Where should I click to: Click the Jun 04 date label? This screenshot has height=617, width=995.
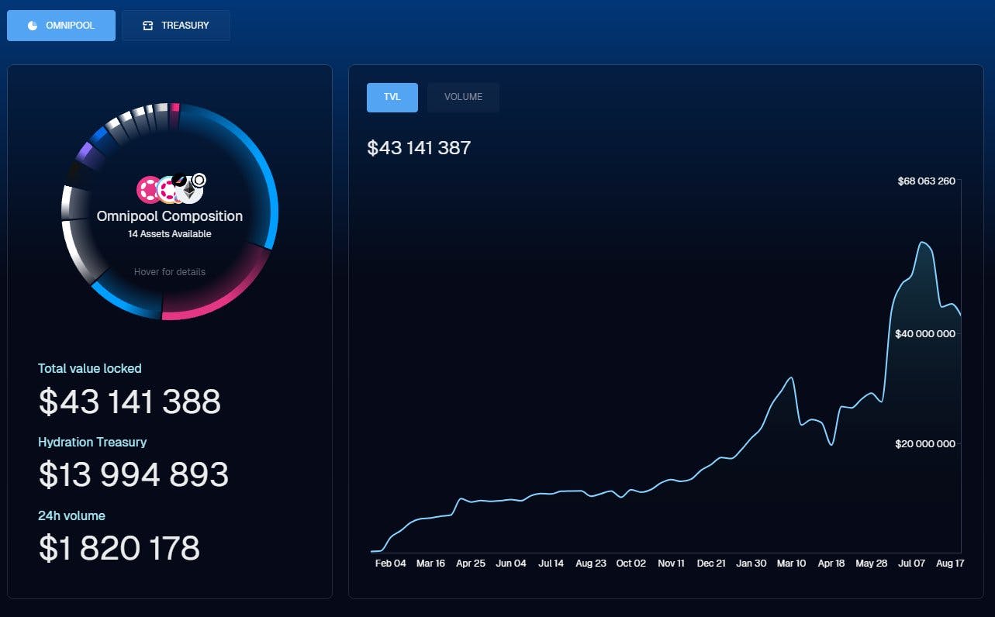click(511, 564)
